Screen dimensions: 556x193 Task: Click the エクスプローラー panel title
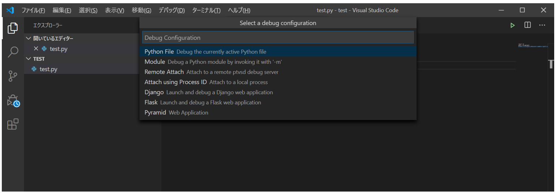click(48, 26)
